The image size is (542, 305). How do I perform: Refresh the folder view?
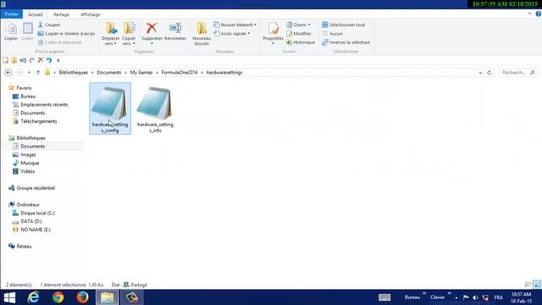(x=489, y=73)
